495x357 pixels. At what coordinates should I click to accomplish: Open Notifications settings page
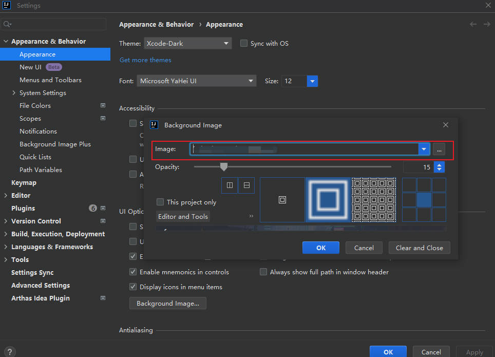(x=38, y=131)
